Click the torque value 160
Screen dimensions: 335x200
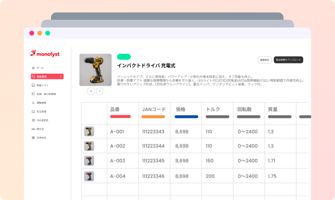tap(210, 161)
